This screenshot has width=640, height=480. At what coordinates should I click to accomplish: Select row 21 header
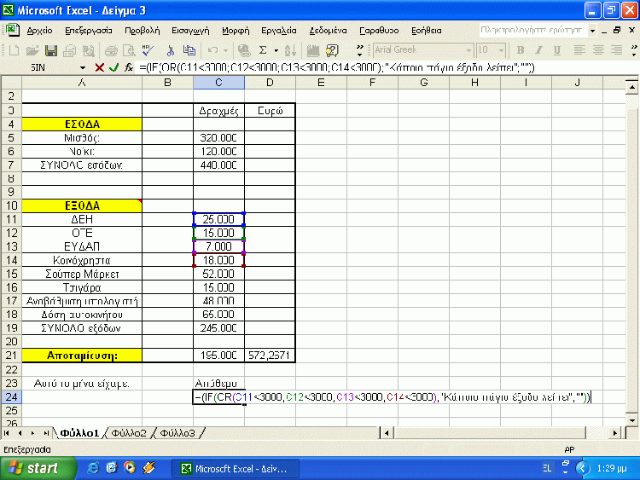pyautogui.click(x=11, y=356)
